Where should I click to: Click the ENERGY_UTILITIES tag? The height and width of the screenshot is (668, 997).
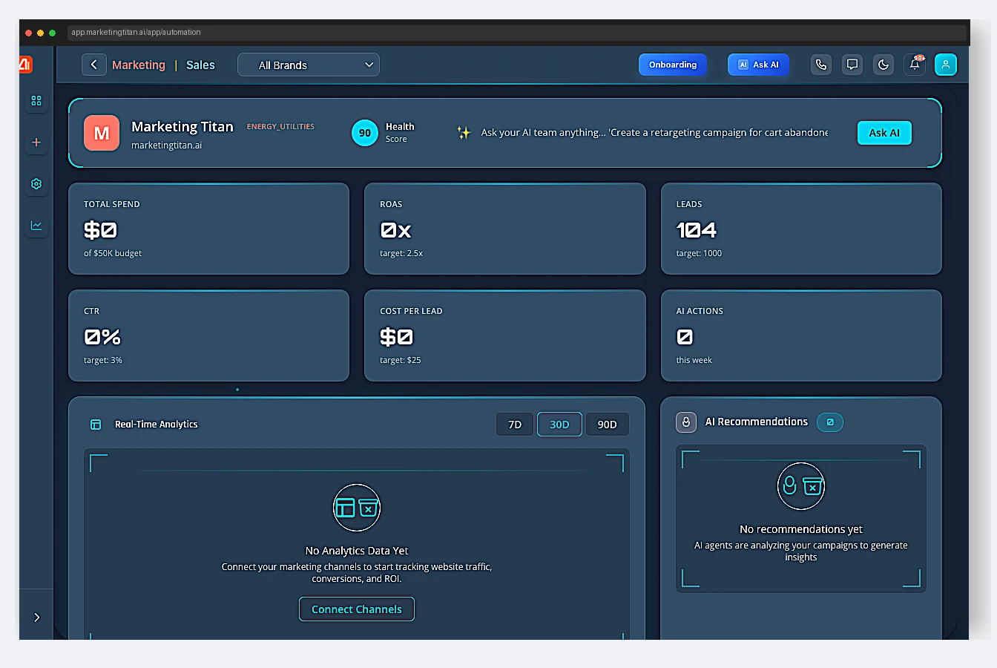pos(280,127)
